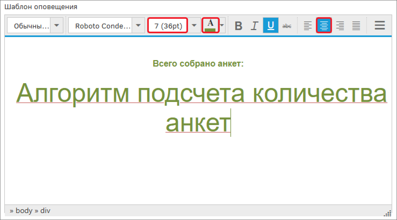Expand the Roboto Condensed font list
Image resolution: width=397 pixels, height=220 pixels.
click(x=138, y=25)
